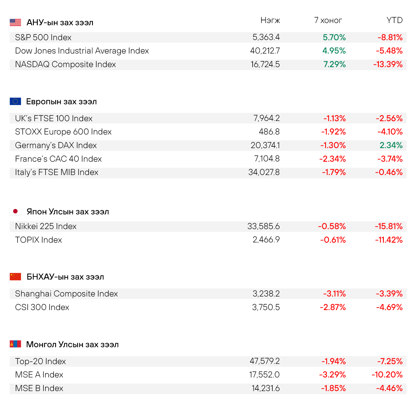The height and width of the screenshot is (416, 416).
Task: Click the European Union flag icon
Action: pyautogui.click(x=15, y=102)
